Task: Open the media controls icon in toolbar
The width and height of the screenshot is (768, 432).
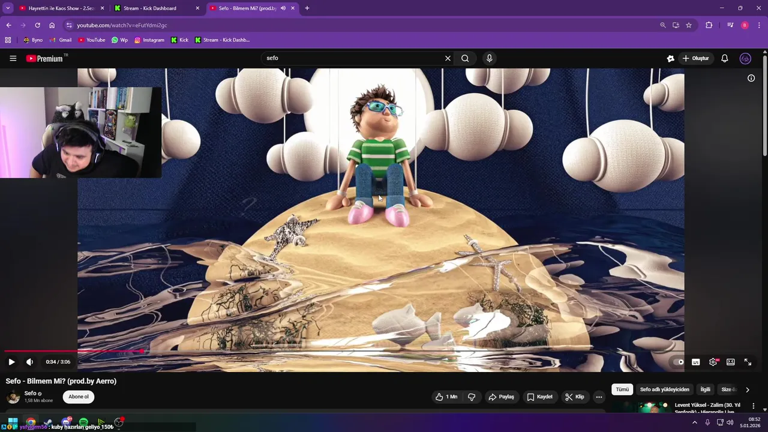Action: point(730,25)
